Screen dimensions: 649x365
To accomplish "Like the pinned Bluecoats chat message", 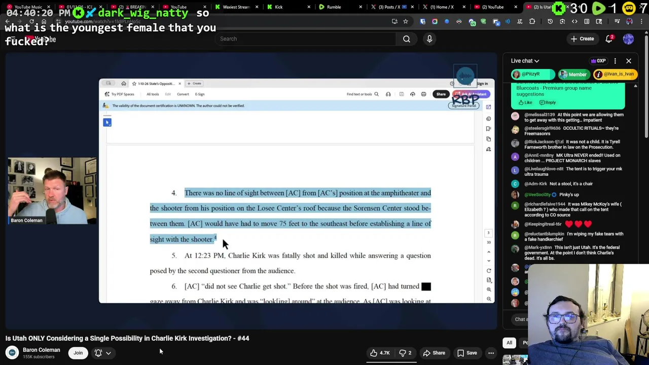I will click(525, 102).
